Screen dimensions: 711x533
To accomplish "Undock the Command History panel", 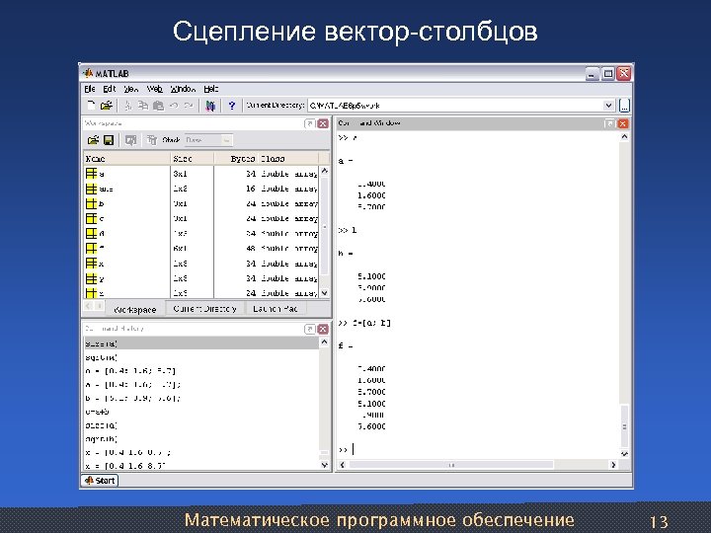I will (309, 329).
